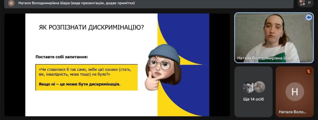Click the slide title ЯК РОЗПІЗНАТИ ДИСКРИМІНАЦІЮ?
Image resolution: width=318 pixels, height=120 pixels.
(x=91, y=28)
